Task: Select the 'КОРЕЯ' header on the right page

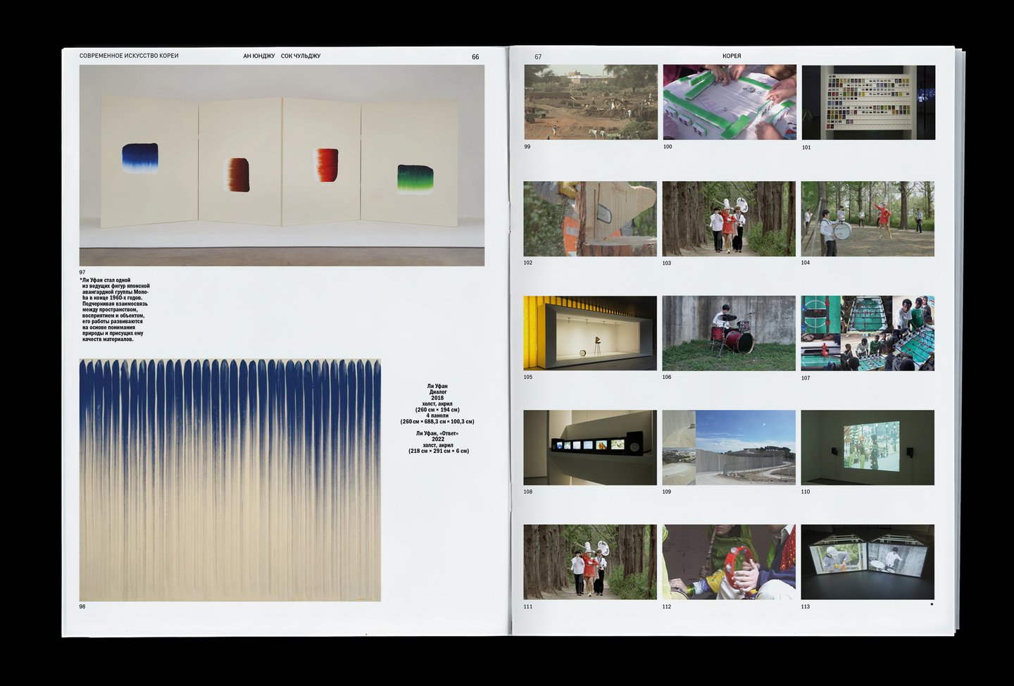Action: coord(732,56)
